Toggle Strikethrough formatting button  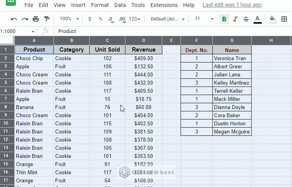point(246,19)
